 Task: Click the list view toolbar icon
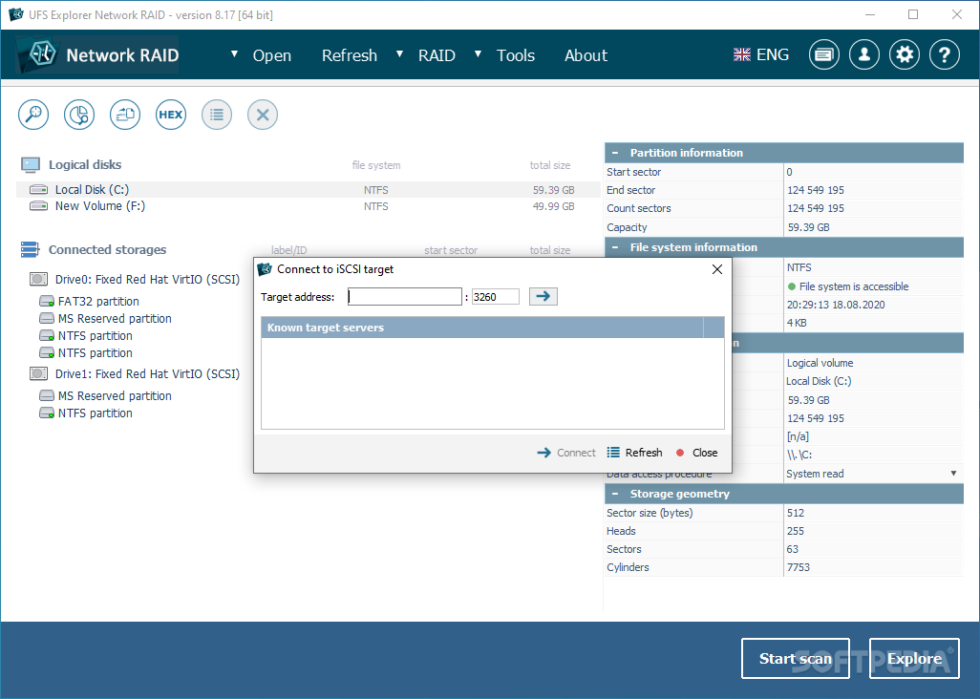coord(217,115)
